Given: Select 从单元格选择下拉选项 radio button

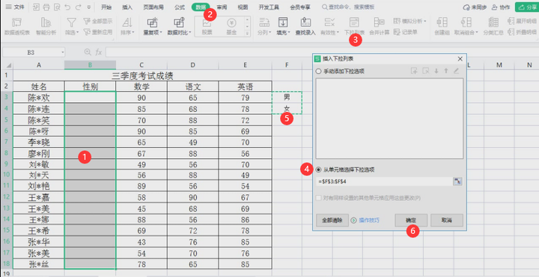Looking at the screenshot, I should tap(318, 169).
